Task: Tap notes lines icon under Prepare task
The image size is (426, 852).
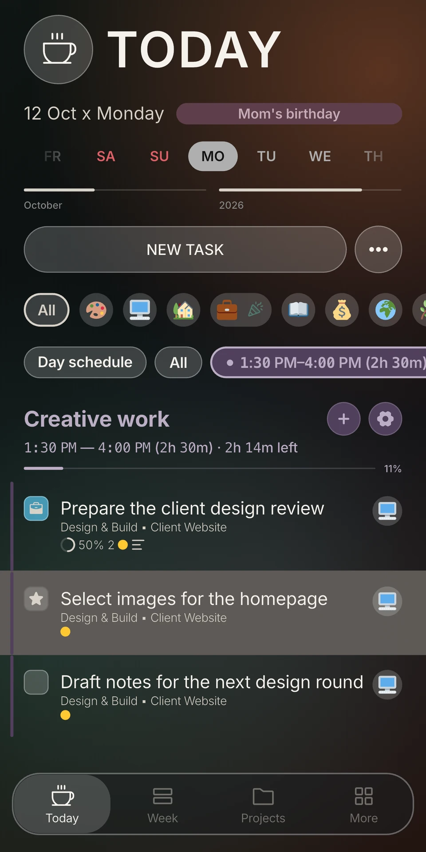Action: pos(138,545)
